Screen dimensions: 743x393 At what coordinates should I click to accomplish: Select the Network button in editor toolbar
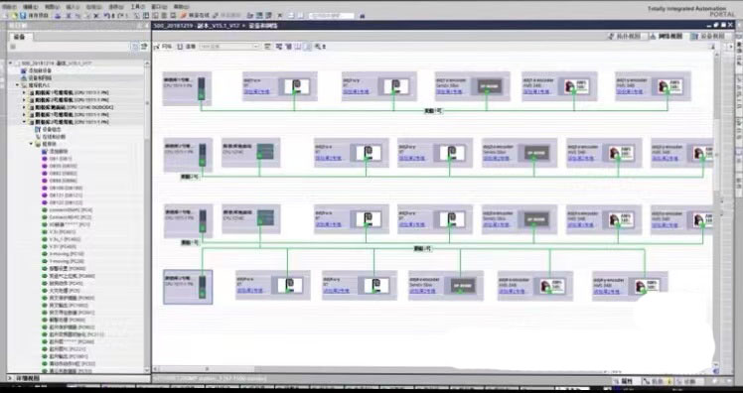click(x=163, y=47)
